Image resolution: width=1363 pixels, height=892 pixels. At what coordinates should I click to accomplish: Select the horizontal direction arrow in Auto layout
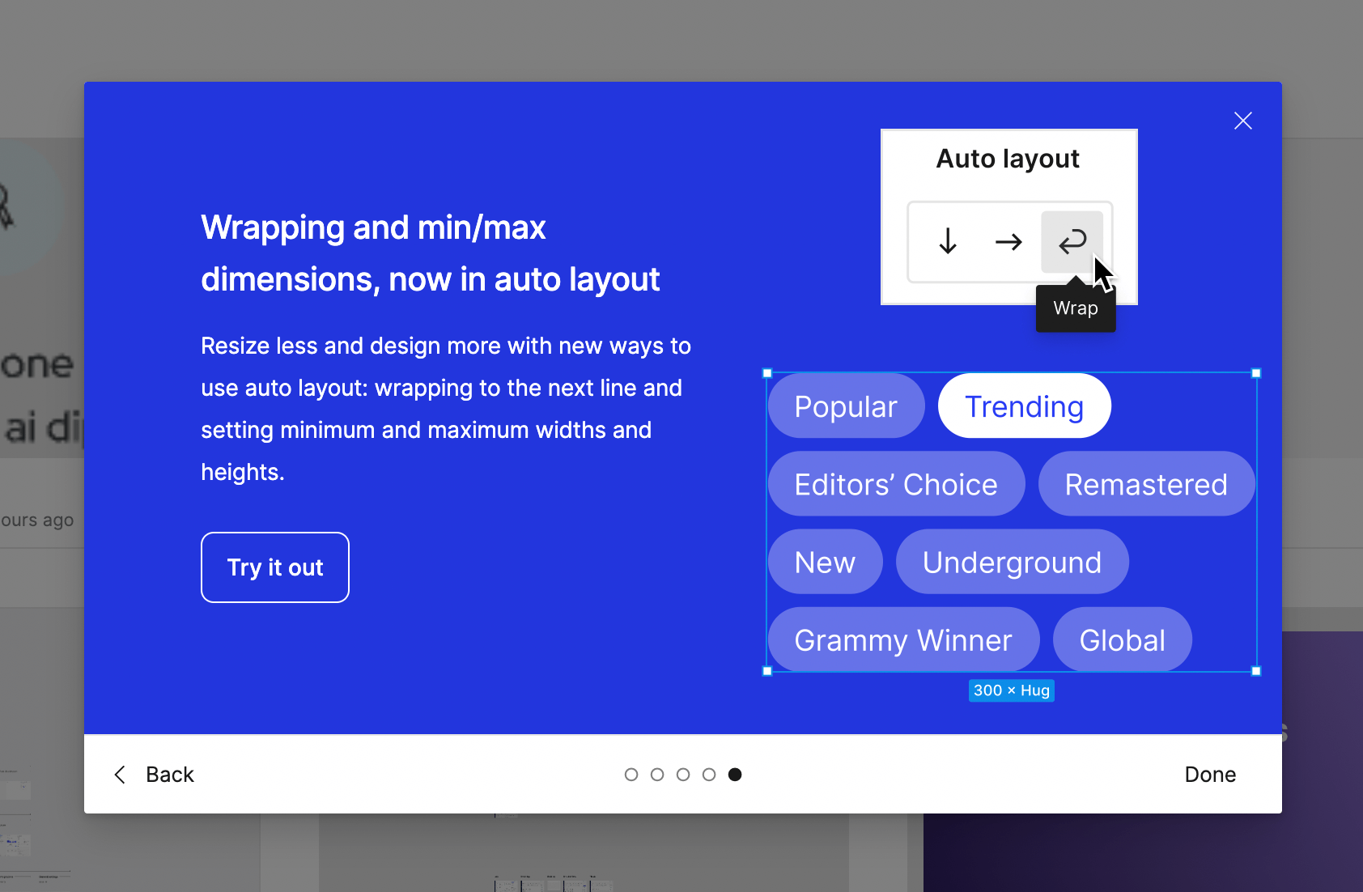(1008, 241)
